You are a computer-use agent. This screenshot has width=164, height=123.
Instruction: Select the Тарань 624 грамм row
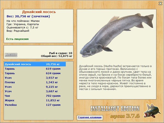[x=35, y=73]
